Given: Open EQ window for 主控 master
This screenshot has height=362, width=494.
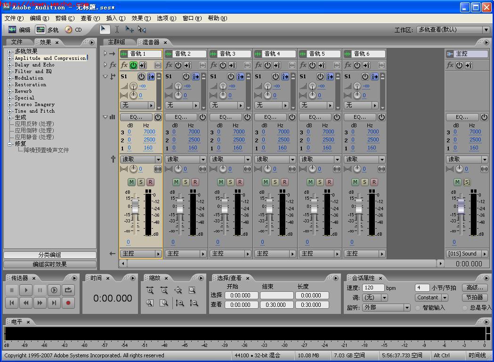Looking at the screenshot, I should [462, 117].
